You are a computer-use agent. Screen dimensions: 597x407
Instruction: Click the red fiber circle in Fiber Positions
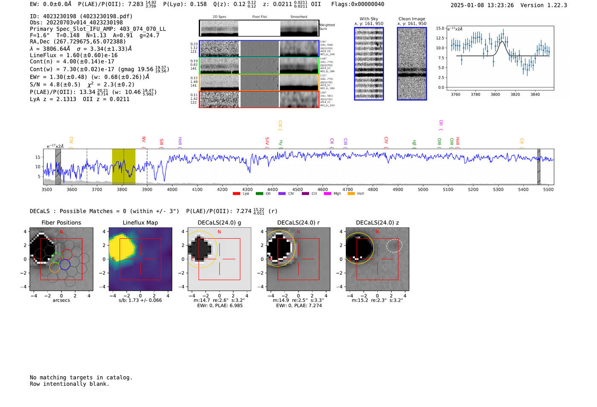coord(67,255)
